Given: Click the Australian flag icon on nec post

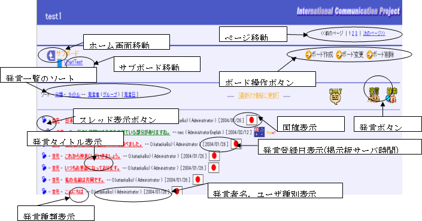Looking at the screenshot, I should [x=259, y=132].
